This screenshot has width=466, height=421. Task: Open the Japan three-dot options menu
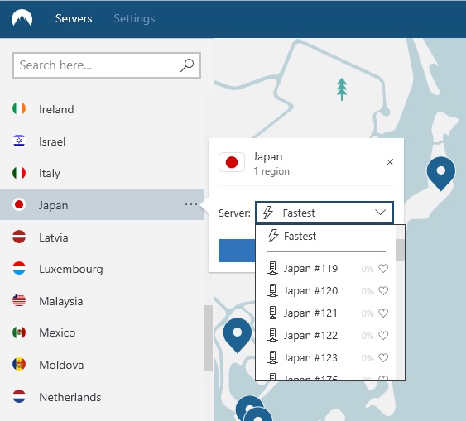191,204
